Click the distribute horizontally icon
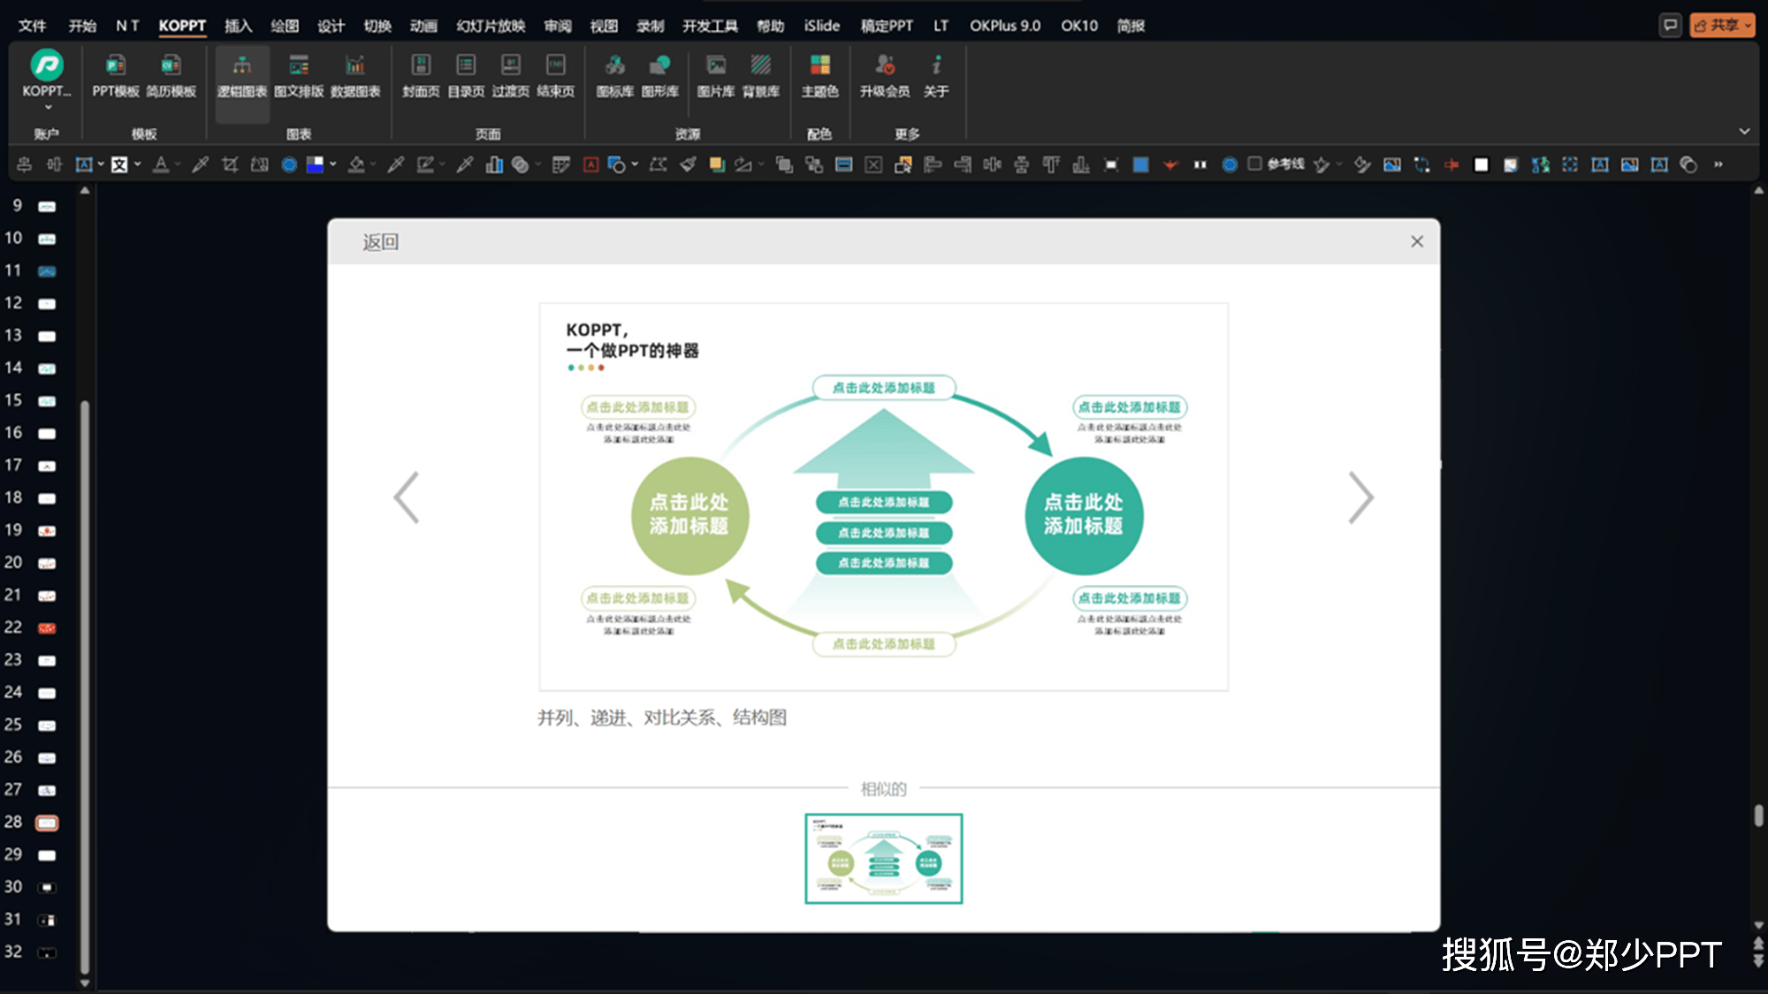1768x994 pixels. (x=992, y=164)
